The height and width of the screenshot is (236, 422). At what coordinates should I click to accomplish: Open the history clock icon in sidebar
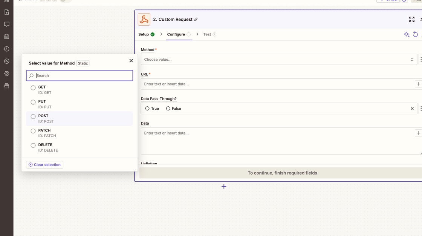pyautogui.click(x=7, y=49)
